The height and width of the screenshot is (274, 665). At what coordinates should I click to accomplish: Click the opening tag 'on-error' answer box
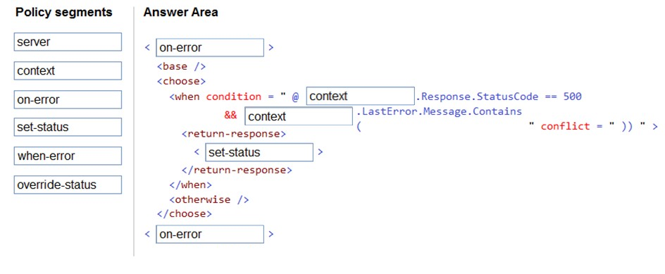coord(210,47)
